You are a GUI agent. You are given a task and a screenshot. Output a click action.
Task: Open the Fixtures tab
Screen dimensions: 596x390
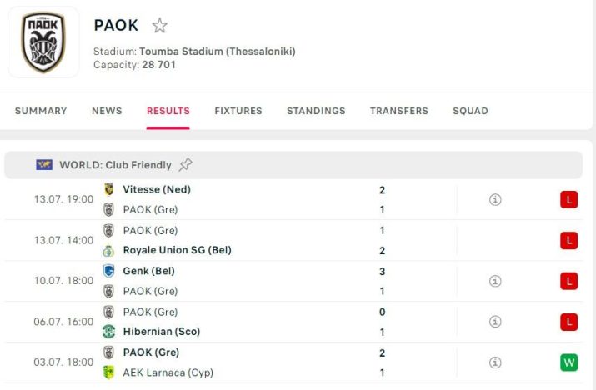coord(238,111)
